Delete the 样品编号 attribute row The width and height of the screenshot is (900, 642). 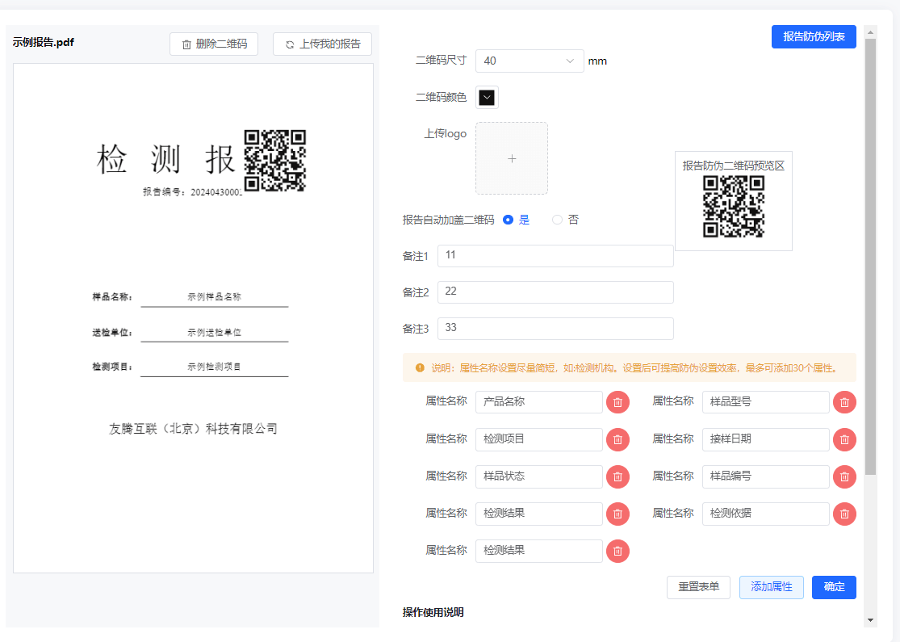[x=844, y=476]
